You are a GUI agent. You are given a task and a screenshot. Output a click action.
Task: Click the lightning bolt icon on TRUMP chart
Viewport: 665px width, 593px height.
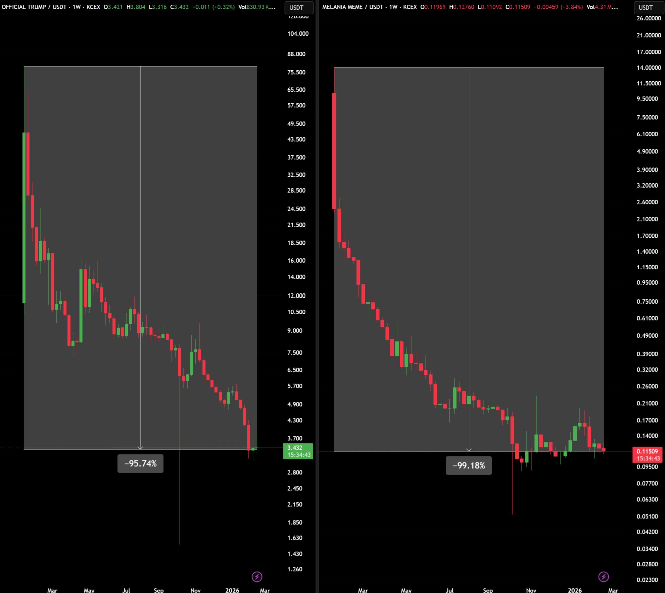(257, 577)
